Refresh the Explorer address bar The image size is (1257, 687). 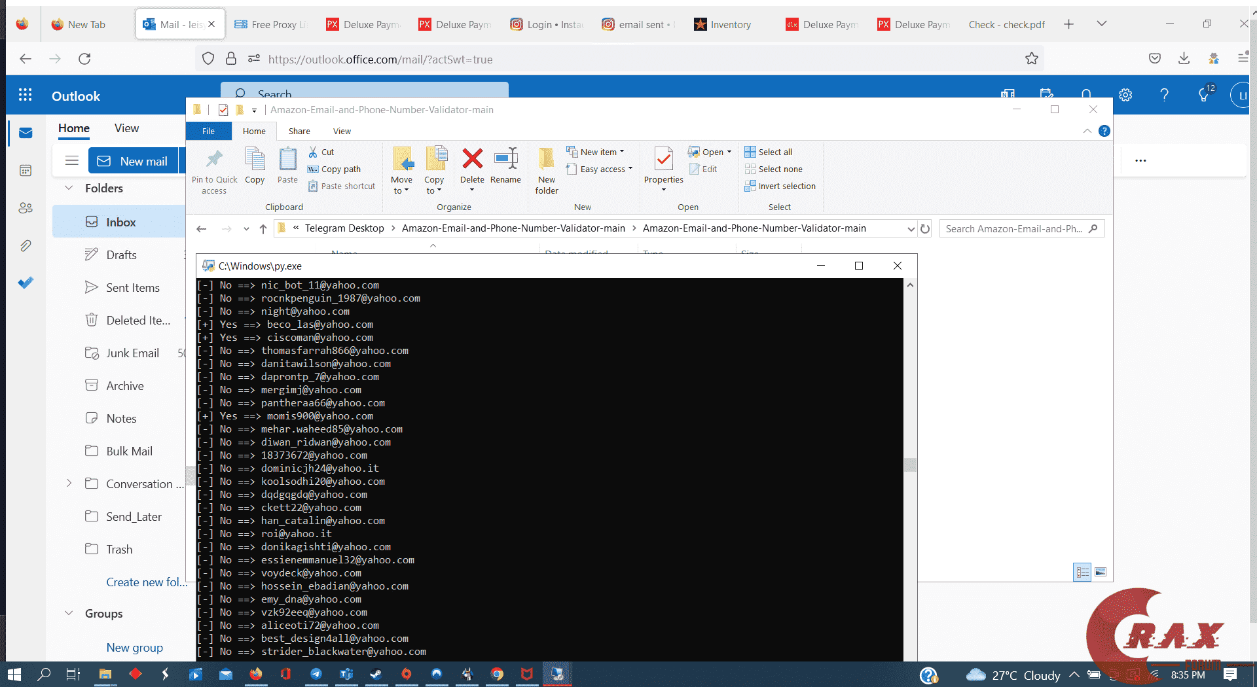[x=925, y=228]
